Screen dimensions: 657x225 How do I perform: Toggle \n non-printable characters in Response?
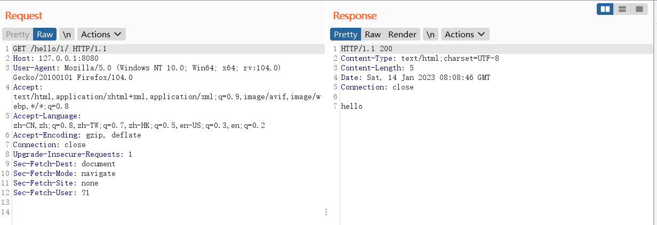(431, 34)
